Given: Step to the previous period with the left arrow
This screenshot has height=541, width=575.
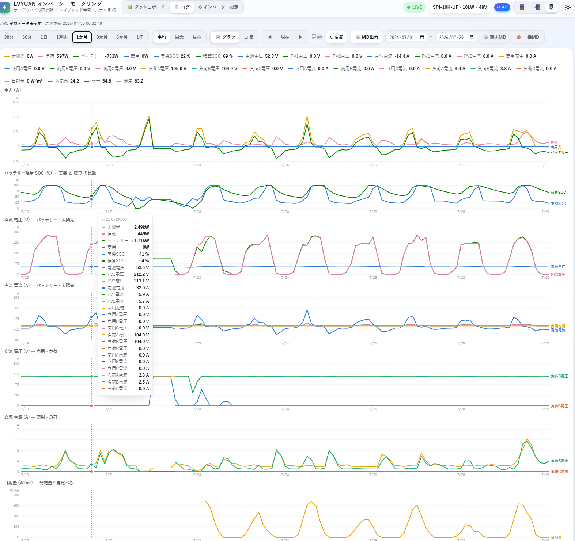Looking at the screenshot, I should tap(270, 37).
